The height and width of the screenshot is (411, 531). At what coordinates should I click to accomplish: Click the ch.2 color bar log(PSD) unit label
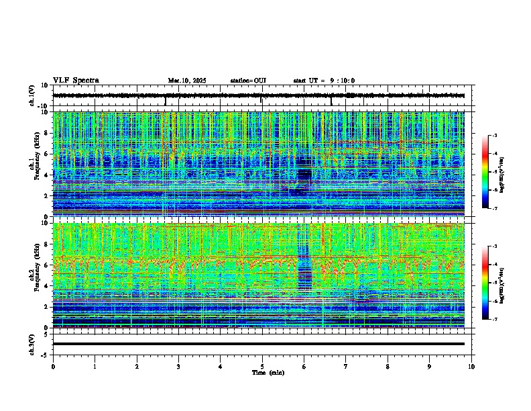point(501,286)
